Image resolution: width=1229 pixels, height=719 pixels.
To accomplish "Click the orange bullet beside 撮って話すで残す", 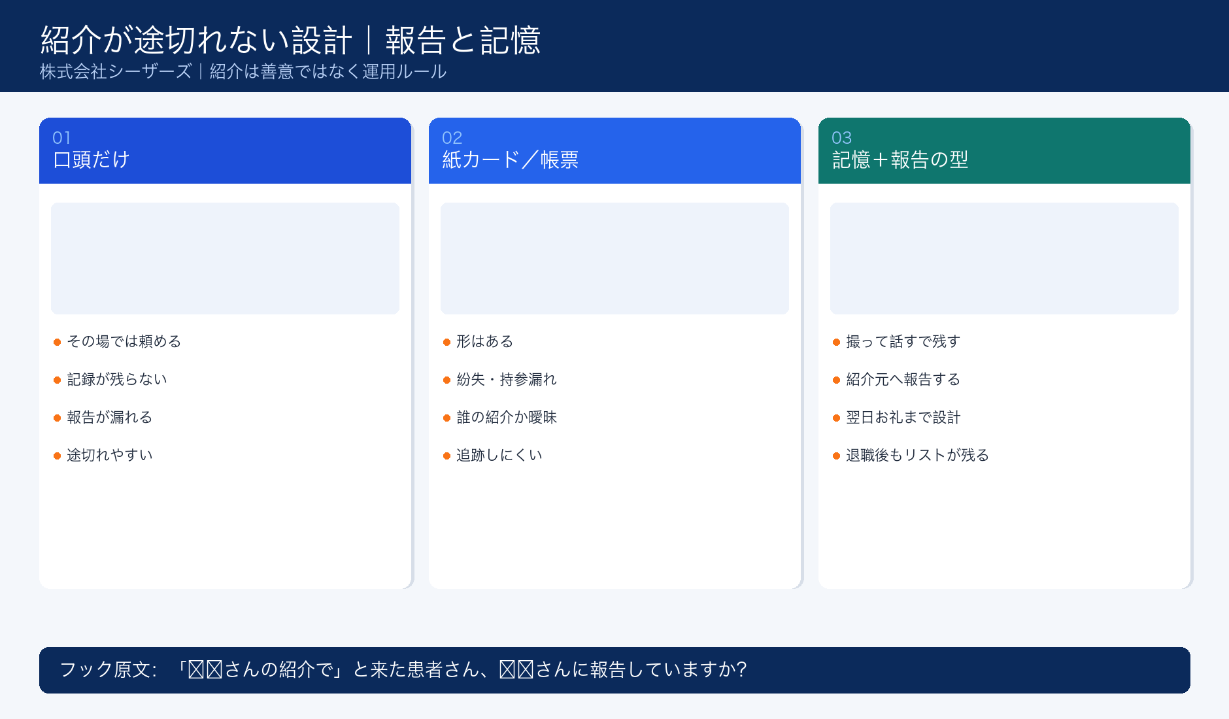I will pyautogui.click(x=836, y=342).
